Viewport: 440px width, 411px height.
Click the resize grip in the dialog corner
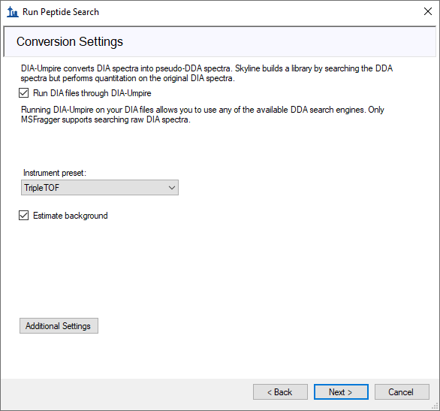(435, 406)
